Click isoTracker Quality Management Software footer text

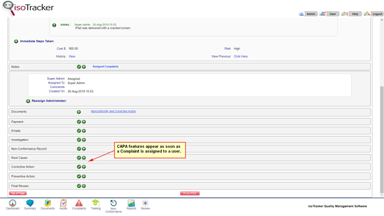(337, 206)
